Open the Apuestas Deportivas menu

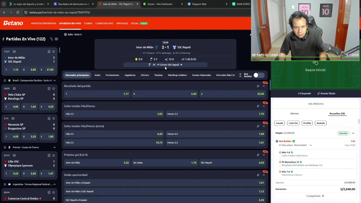click(x=43, y=23)
